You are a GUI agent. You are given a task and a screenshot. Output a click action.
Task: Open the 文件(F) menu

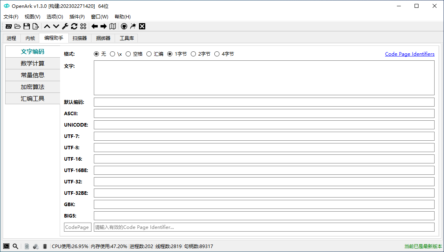click(x=11, y=17)
